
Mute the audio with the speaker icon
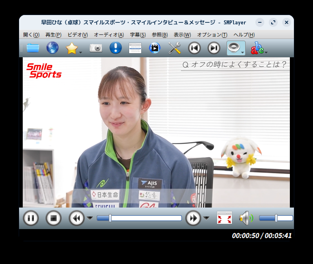coord(246,218)
